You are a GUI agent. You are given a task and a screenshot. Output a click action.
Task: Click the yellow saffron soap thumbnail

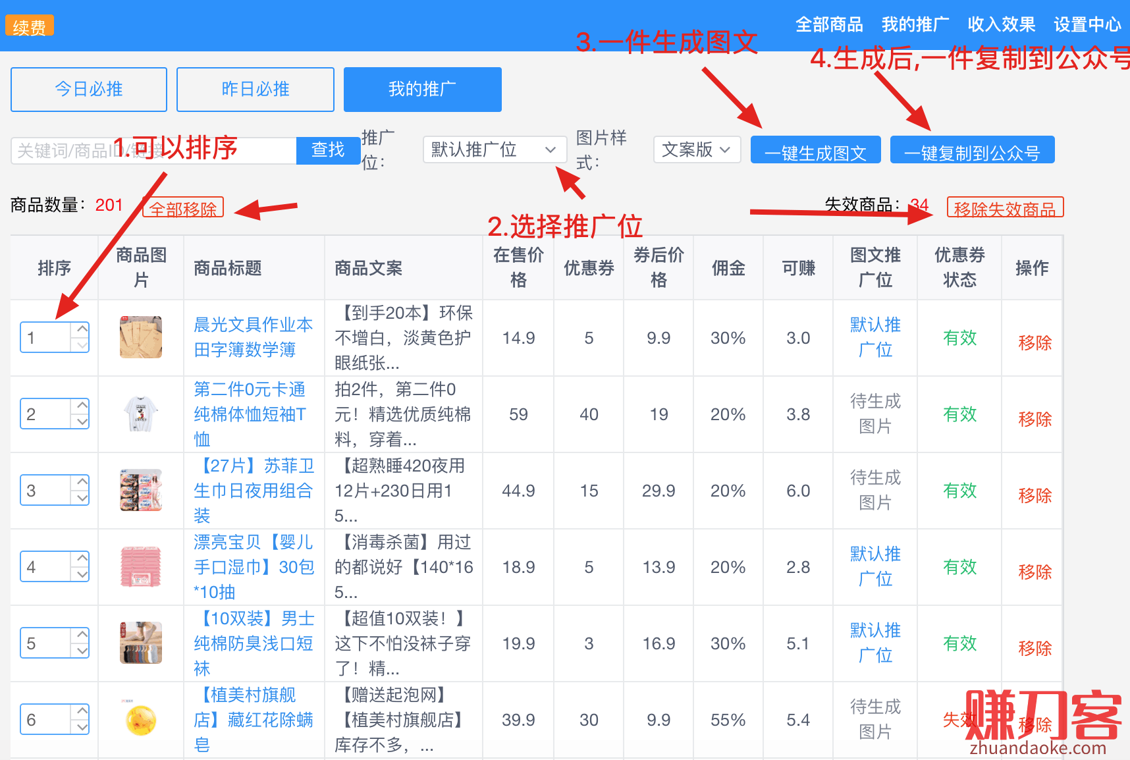point(140,719)
